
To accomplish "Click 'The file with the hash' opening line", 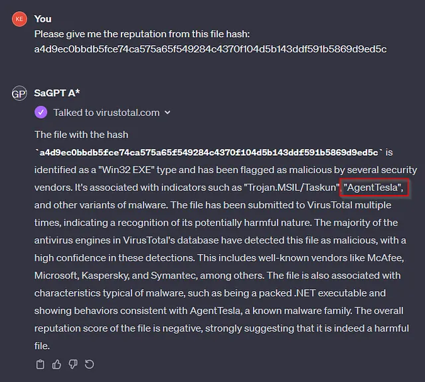I will point(81,135).
